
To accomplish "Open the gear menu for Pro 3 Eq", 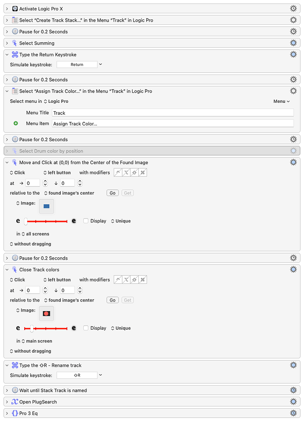I will 293,413.
